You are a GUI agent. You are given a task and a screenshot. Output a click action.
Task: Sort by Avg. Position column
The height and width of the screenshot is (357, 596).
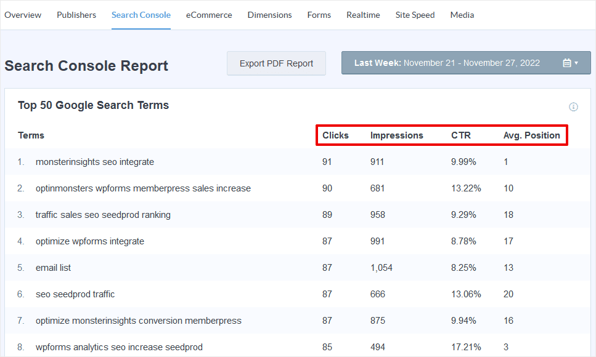point(531,135)
